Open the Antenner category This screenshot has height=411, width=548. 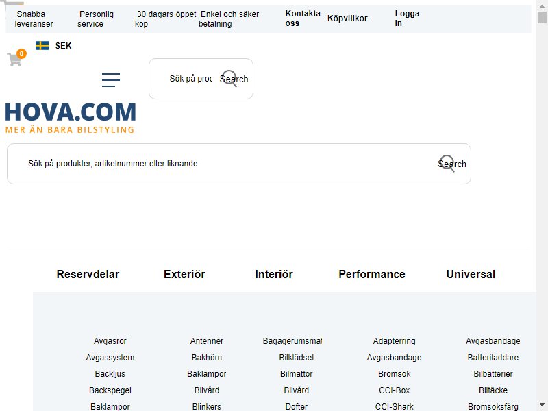(207, 340)
